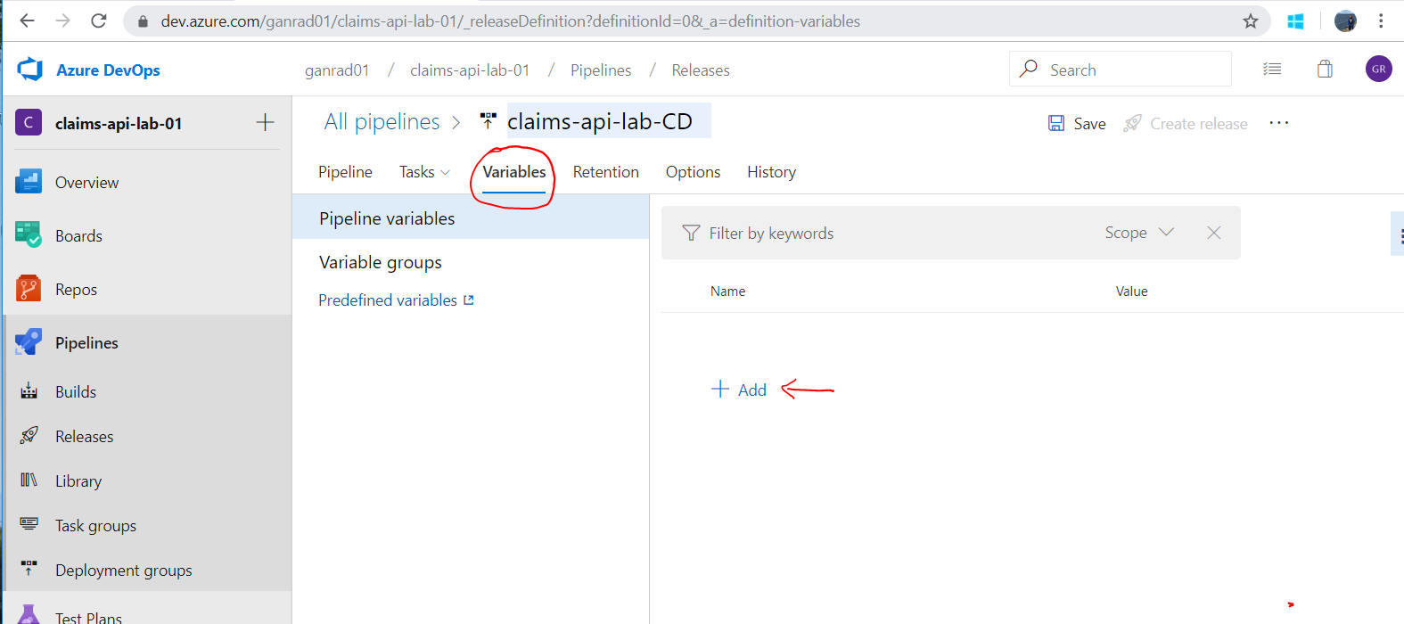Screen dimensions: 1404x624
Task: Click the Pipelines breadcrumb
Action: [x=601, y=70]
